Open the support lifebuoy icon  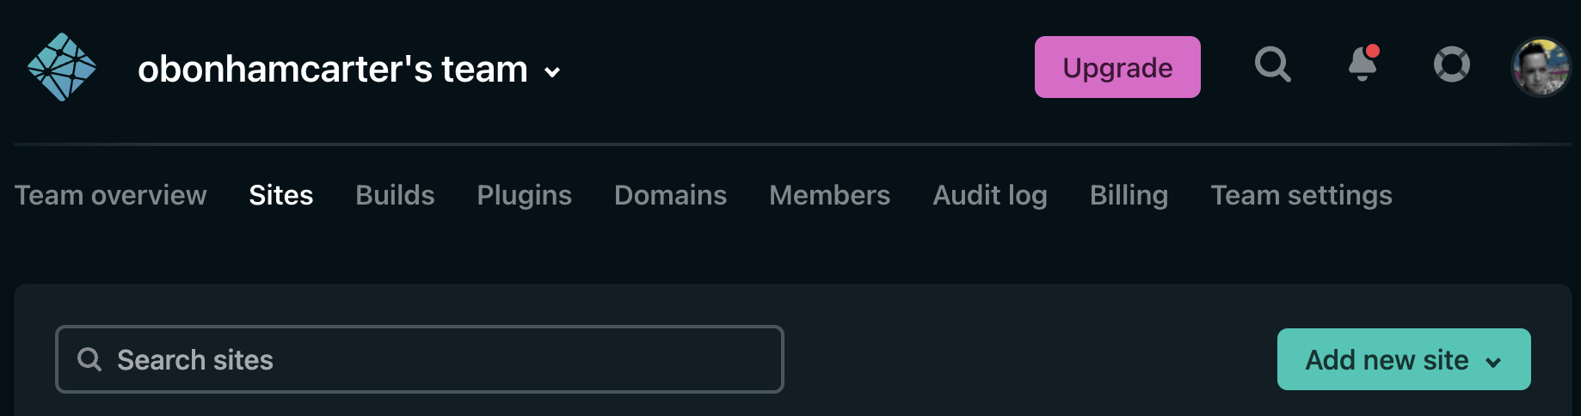tap(1451, 64)
